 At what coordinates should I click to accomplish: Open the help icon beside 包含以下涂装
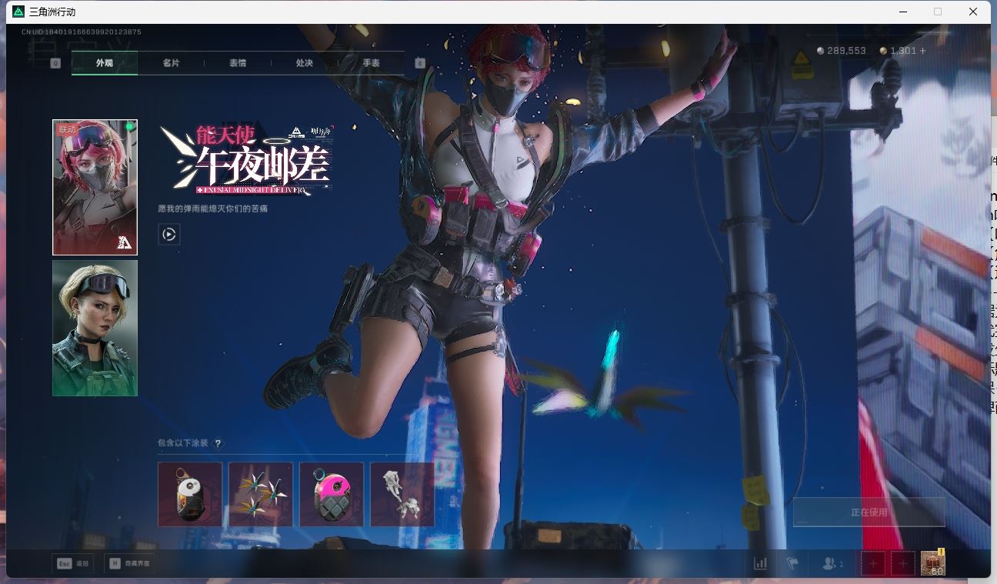pyautogui.click(x=218, y=443)
